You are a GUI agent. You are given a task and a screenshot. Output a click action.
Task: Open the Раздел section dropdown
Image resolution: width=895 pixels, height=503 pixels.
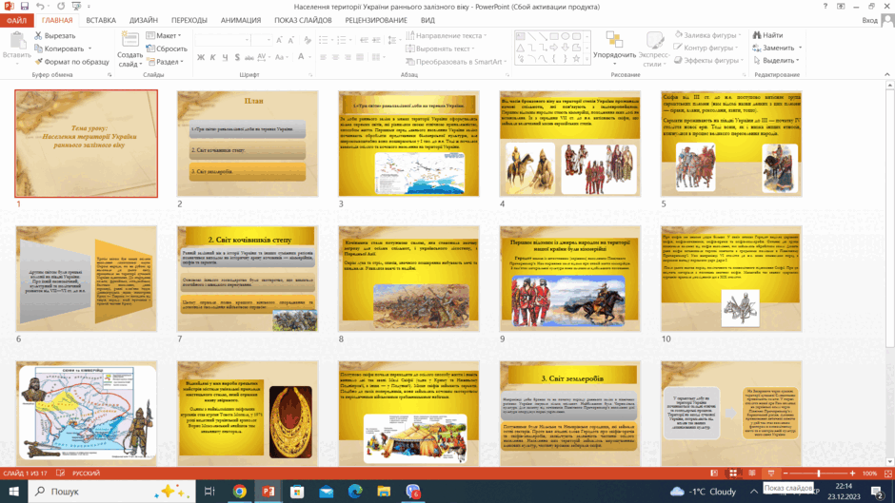[165, 62]
